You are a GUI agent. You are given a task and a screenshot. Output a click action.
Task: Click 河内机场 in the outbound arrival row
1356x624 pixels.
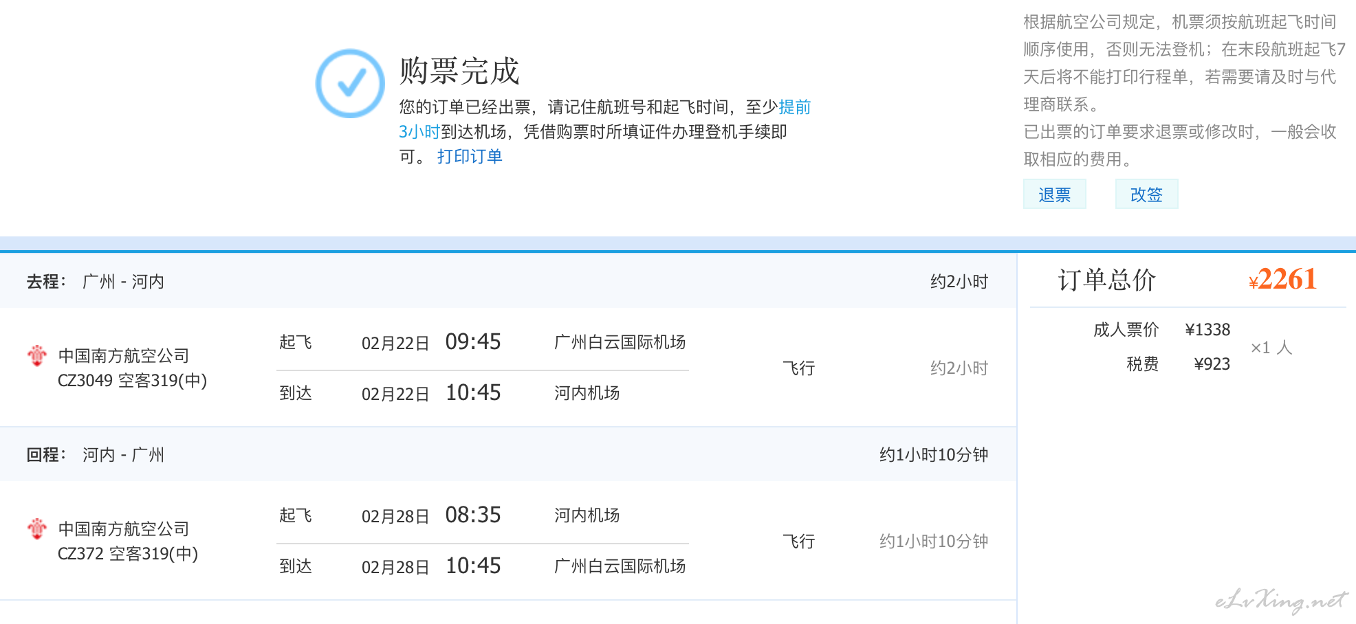point(587,393)
